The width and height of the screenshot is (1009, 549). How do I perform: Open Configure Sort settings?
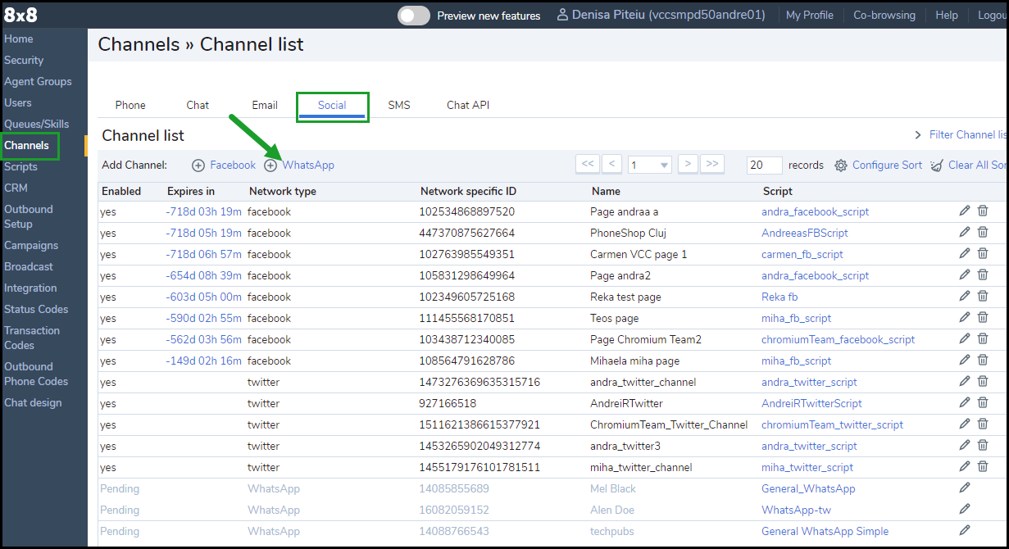pos(879,165)
